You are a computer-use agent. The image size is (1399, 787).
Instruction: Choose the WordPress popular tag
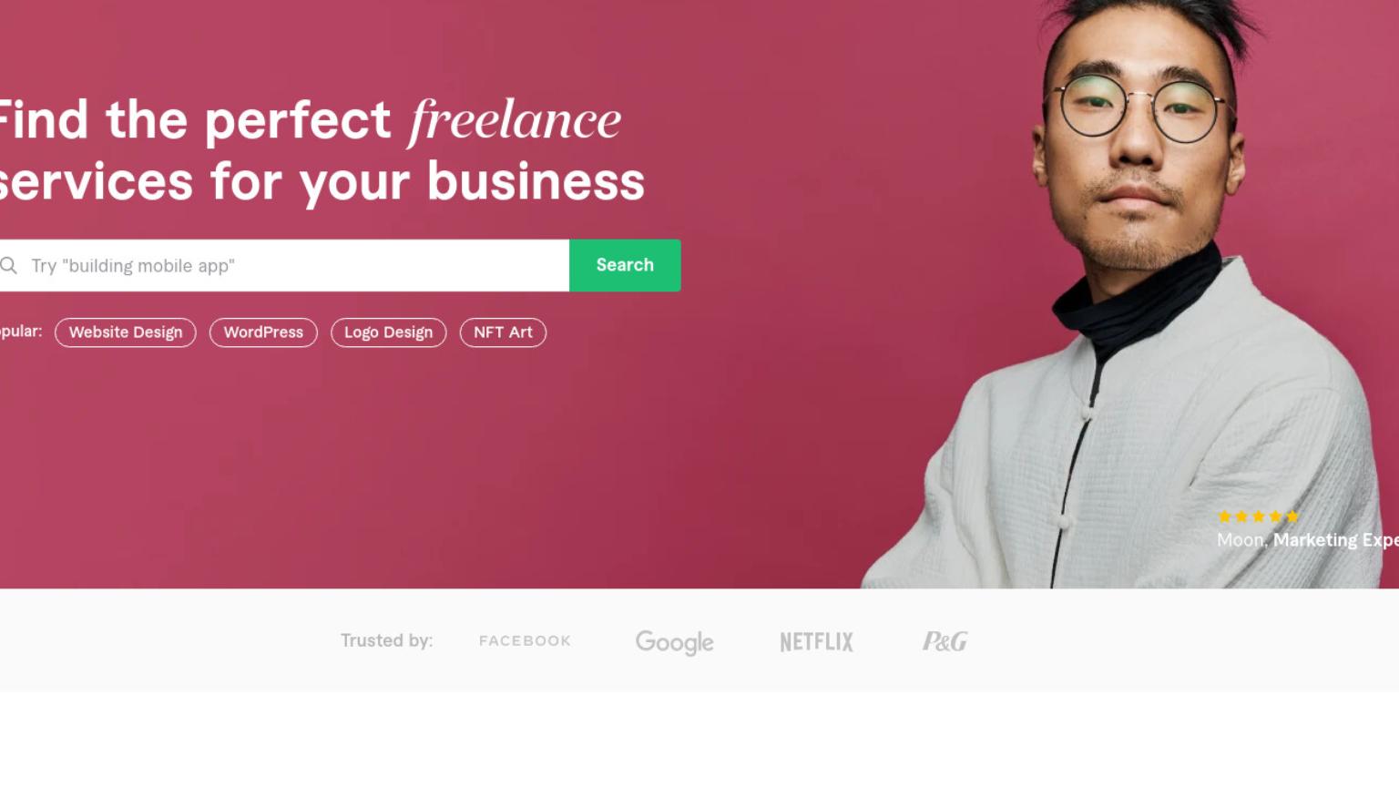pos(263,332)
